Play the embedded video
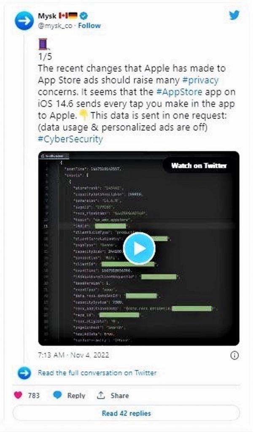Image resolution: width=253 pixels, height=432 pixels. (139, 248)
